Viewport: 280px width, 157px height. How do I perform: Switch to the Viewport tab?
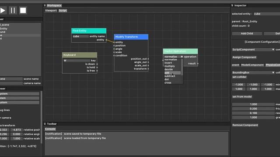point(51,10)
